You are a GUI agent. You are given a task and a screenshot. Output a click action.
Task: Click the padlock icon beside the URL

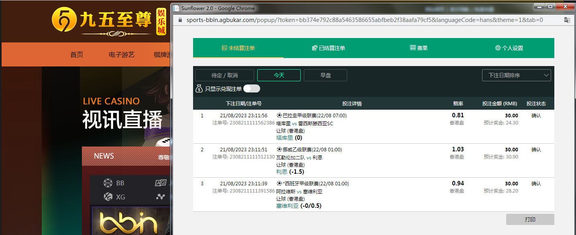[180, 20]
